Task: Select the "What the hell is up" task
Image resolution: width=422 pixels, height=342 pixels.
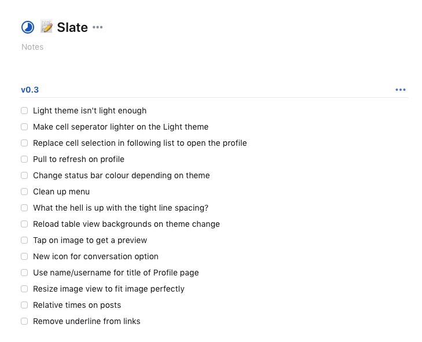Action: pos(120,208)
